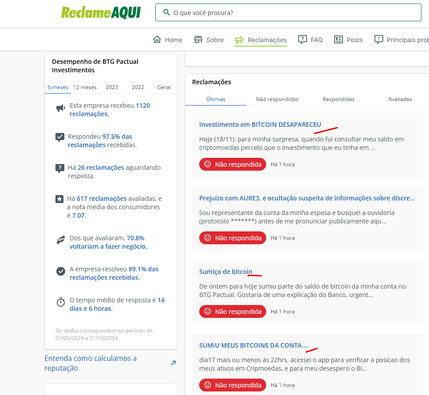Click the '7.07' average score value

coord(79,215)
